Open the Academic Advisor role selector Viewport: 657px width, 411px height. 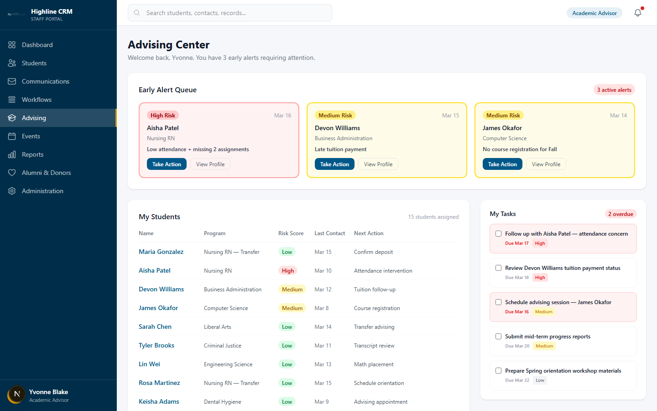pyautogui.click(x=594, y=13)
